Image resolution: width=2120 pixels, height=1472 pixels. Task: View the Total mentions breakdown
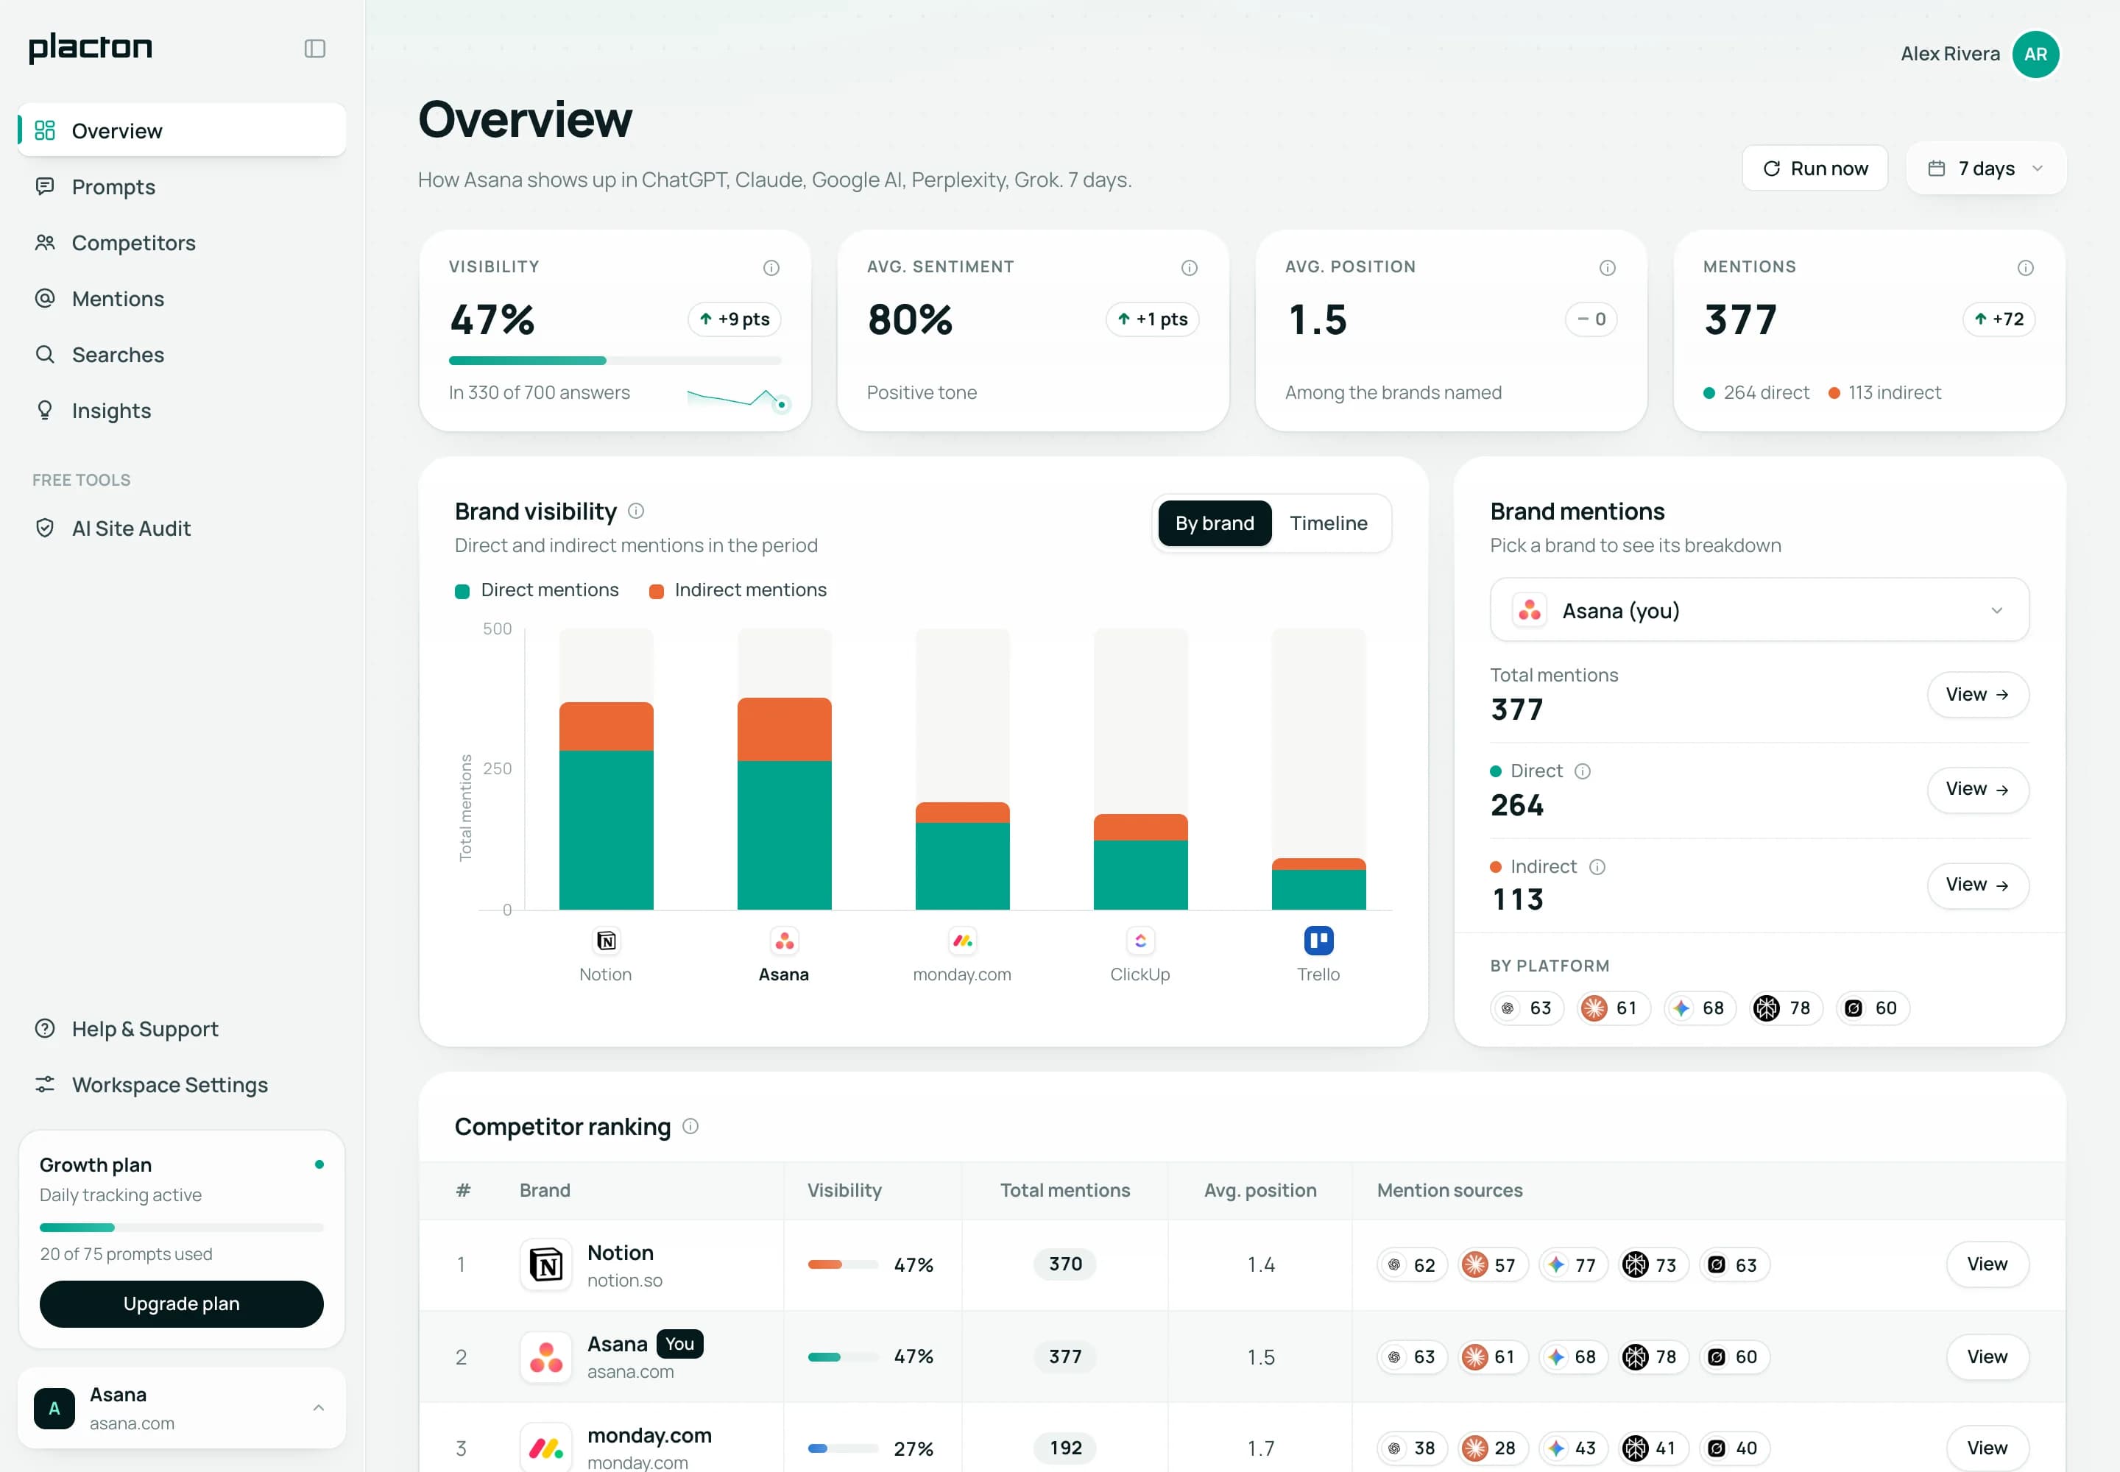pyautogui.click(x=1977, y=695)
